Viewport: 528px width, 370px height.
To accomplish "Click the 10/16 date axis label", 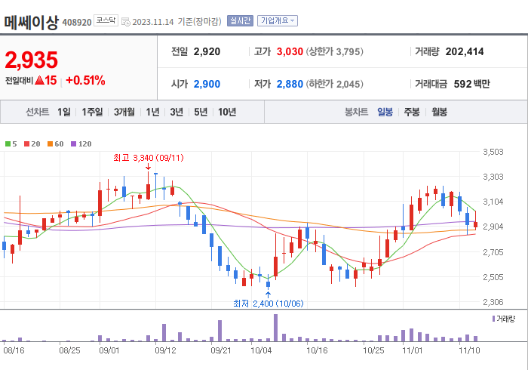I will [317, 350].
